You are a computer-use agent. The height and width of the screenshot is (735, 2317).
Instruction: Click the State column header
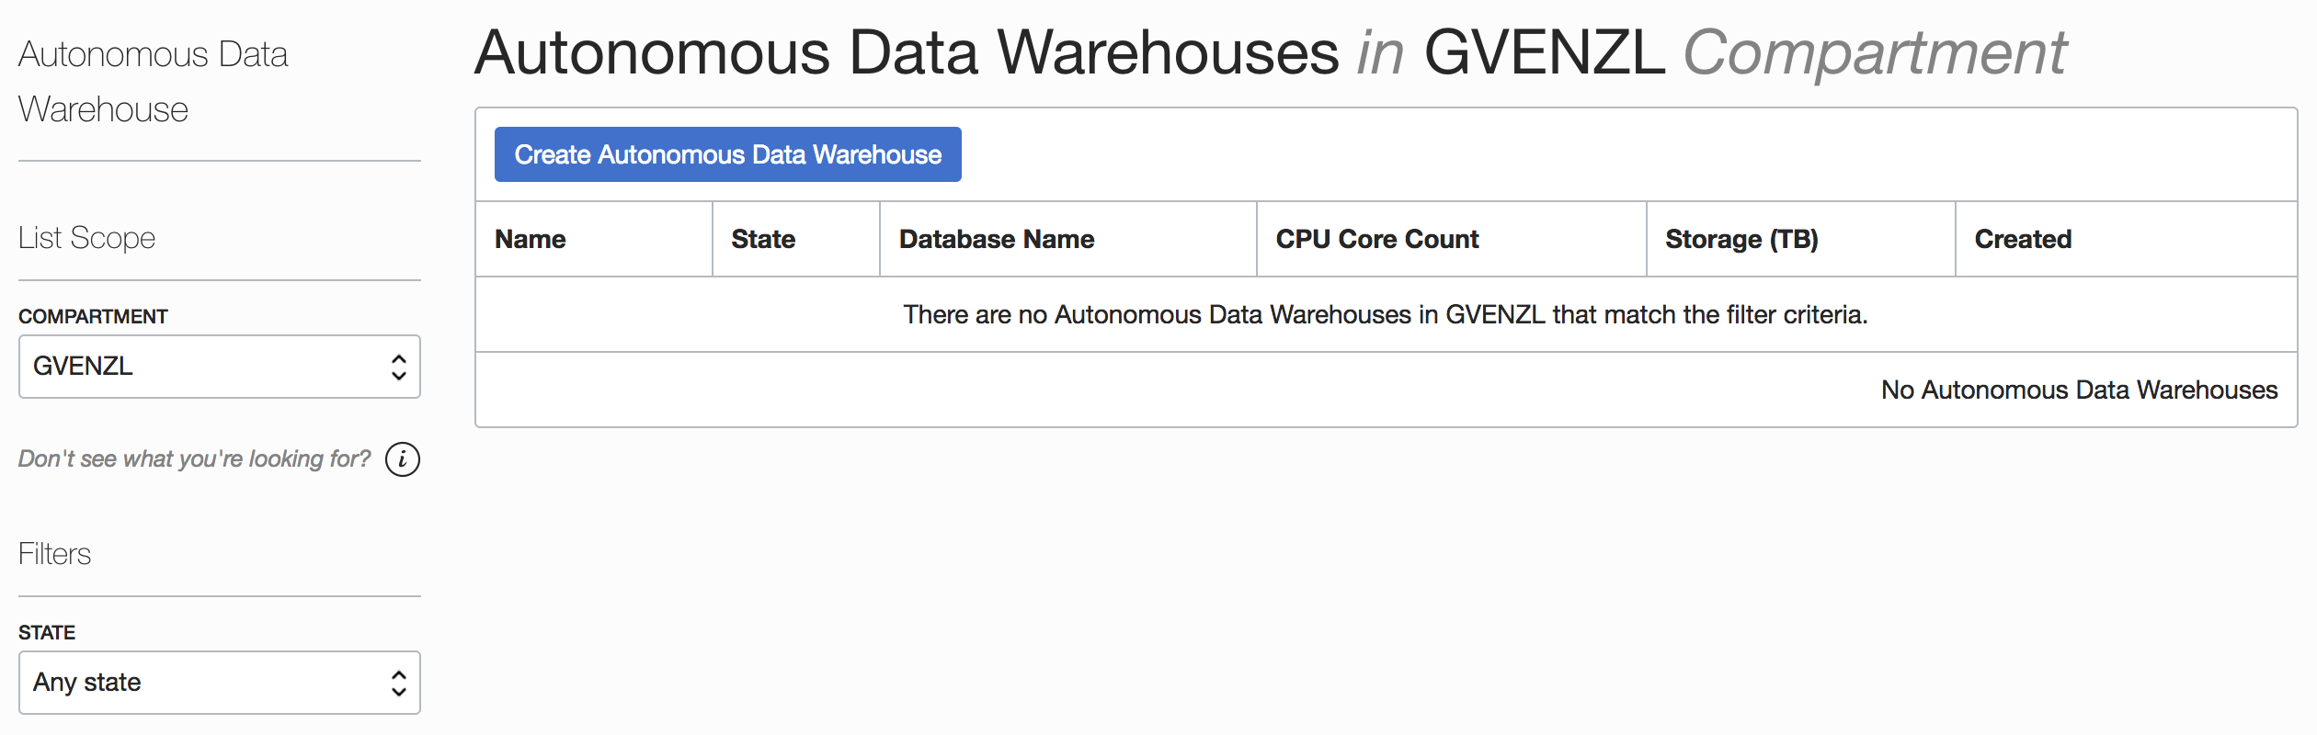(x=763, y=240)
